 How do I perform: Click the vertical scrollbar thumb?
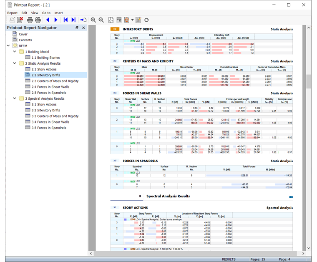pyautogui.click(x=309, y=82)
